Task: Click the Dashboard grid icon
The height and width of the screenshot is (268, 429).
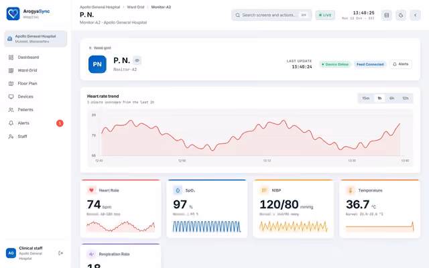Action: coord(11,58)
